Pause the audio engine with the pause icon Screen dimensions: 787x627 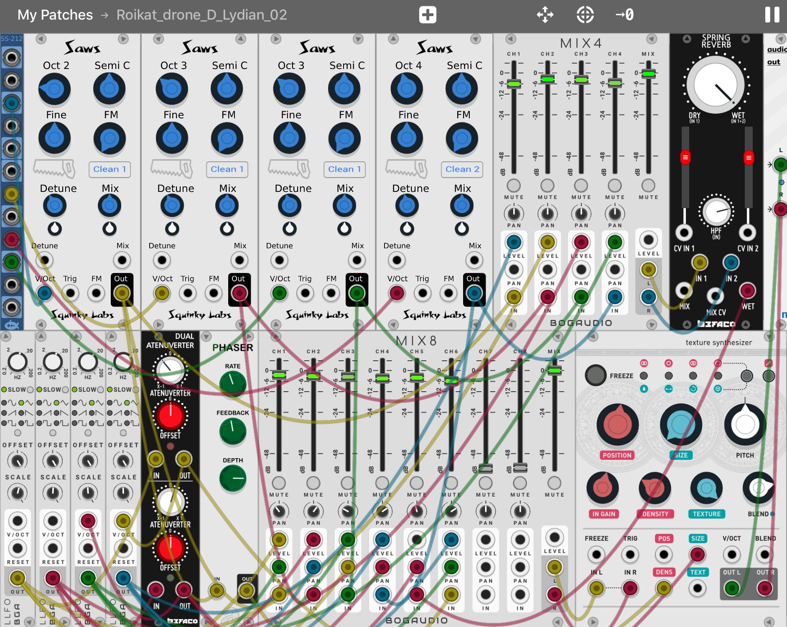pos(772,15)
